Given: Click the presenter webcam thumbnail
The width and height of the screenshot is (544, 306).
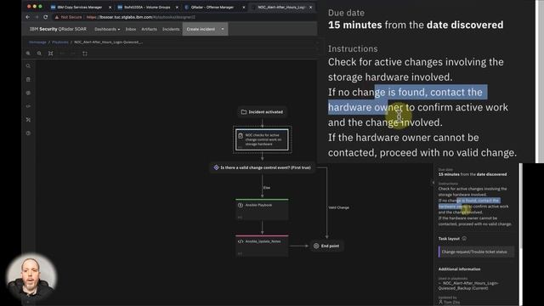Looking at the screenshot, I should pyautogui.click(x=31, y=277).
